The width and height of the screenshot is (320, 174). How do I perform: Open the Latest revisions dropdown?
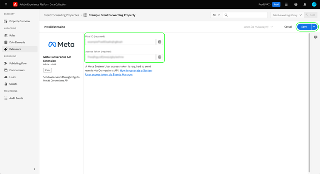[x=258, y=27]
